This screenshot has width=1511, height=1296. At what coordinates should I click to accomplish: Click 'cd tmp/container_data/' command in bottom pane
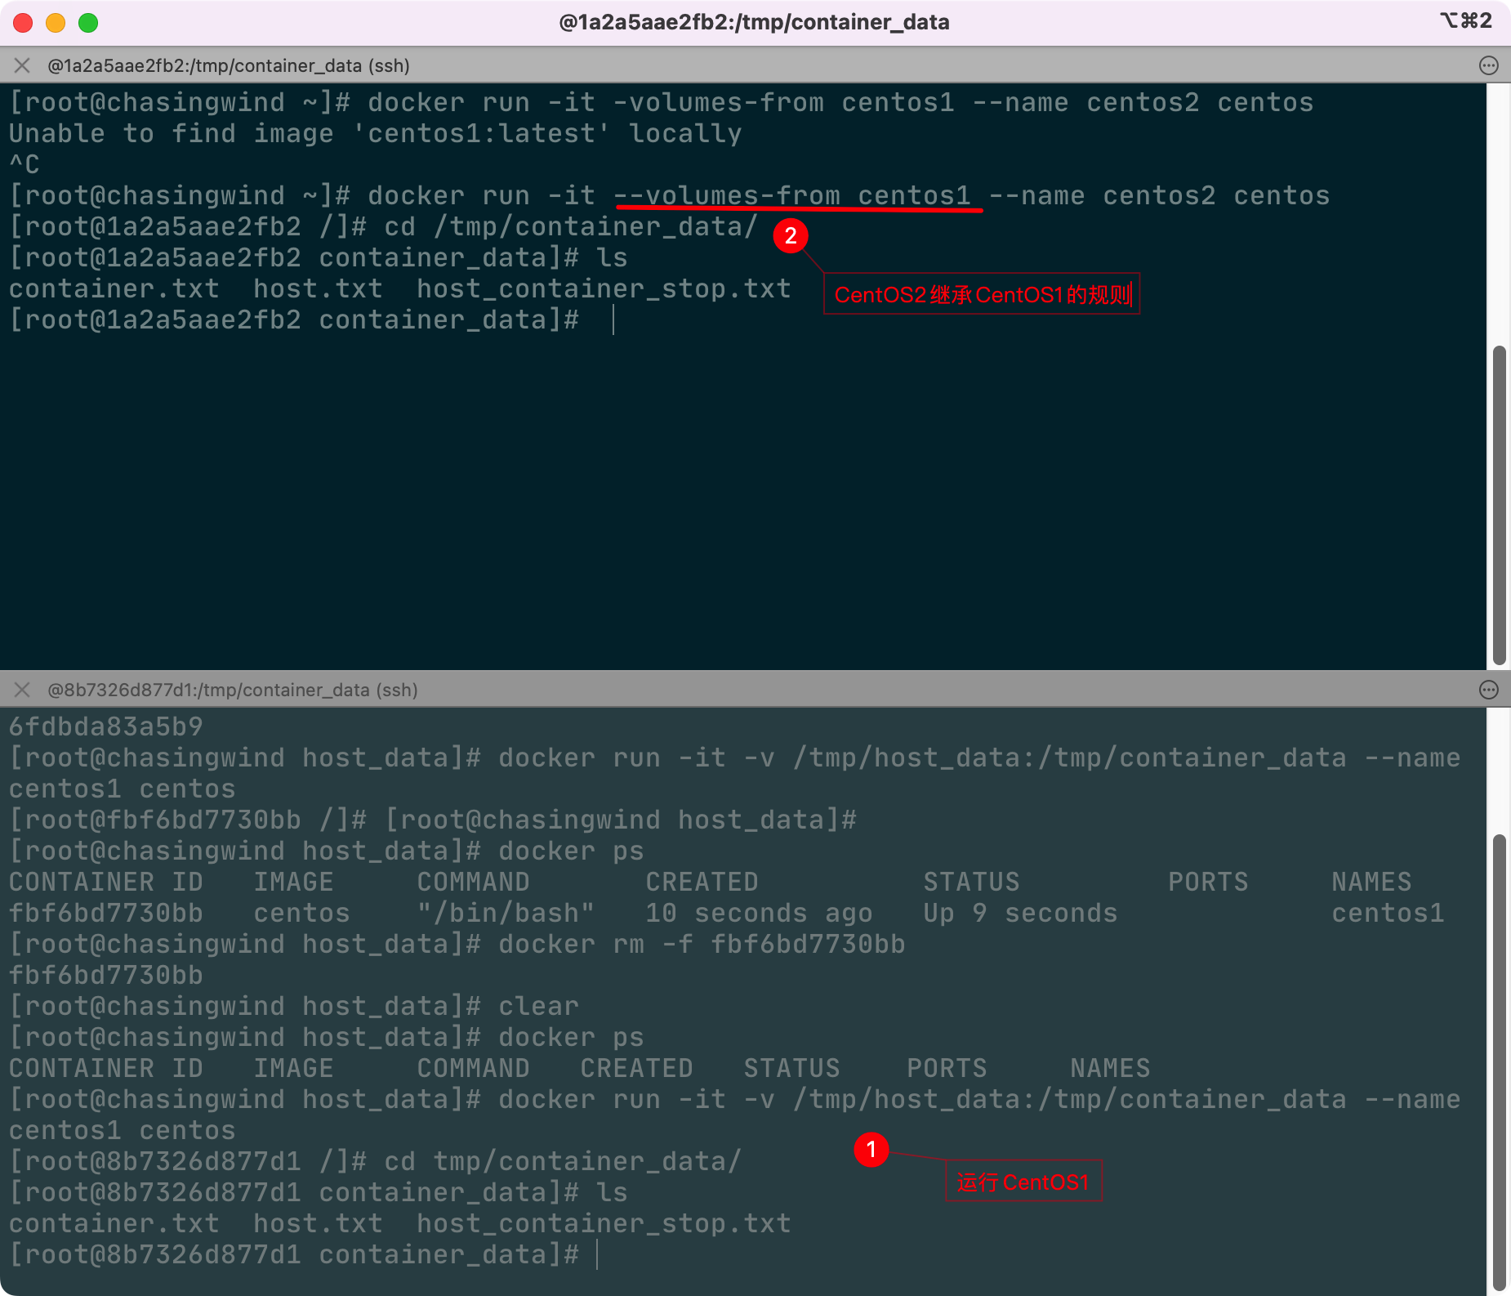[x=563, y=1162]
